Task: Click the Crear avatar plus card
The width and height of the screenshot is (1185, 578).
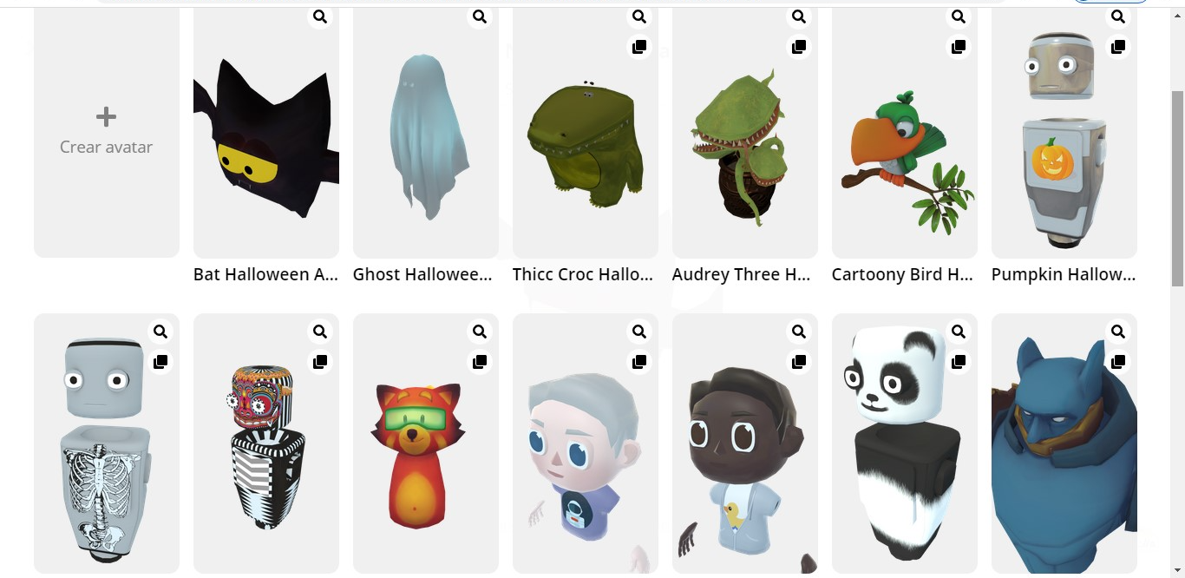Action: coord(107,130)
